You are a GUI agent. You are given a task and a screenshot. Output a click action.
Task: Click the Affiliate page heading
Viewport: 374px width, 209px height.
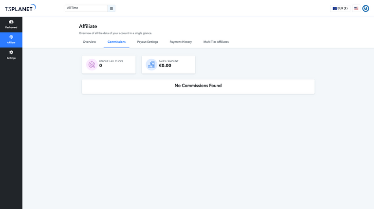tap(88, 26)
